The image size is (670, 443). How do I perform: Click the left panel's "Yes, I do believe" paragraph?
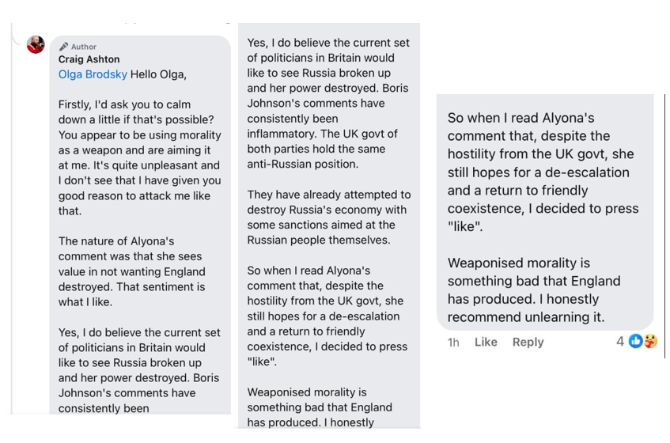click(x=139, y=370)
